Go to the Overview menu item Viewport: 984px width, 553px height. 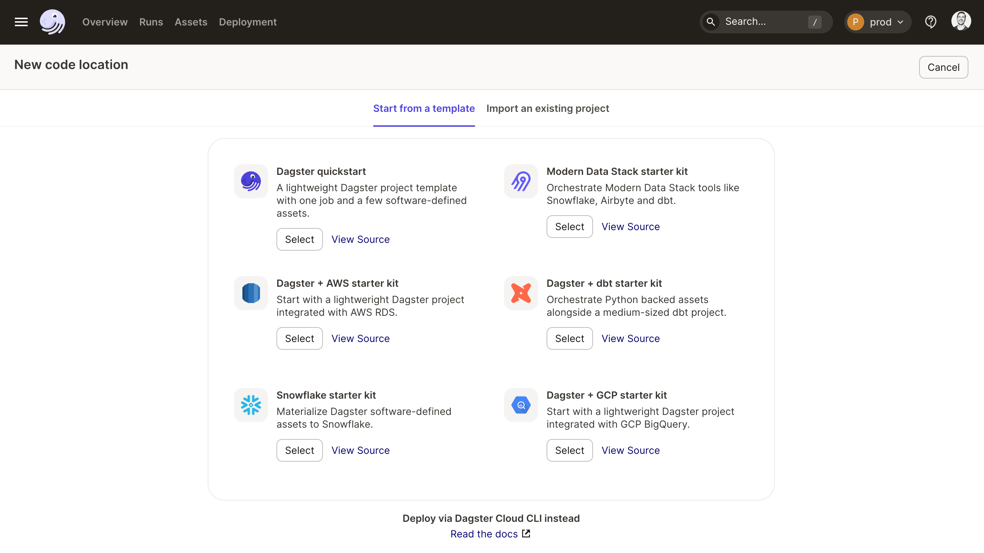click(105, 22)
